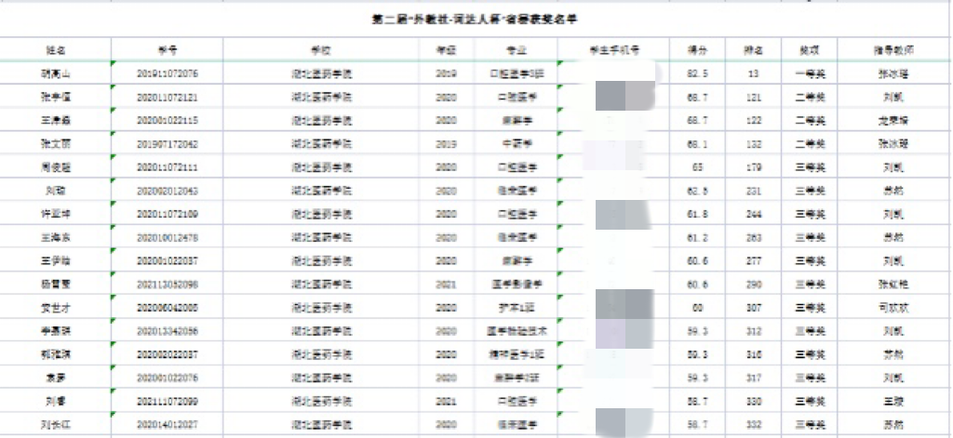Select the 指导教师 header cell
The height and width of the screenshot is (438, 953).
(894, 49)
